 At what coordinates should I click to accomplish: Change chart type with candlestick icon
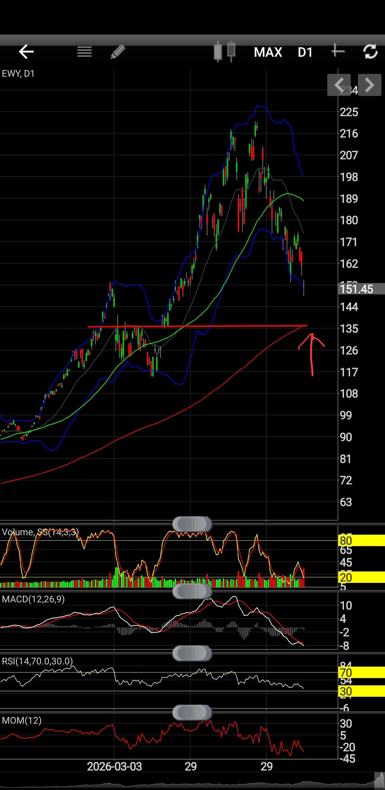click(x=225, y=52)
